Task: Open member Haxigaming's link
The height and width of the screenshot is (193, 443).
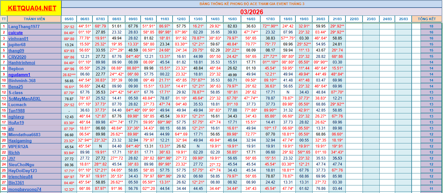Action: coord(20,141)
